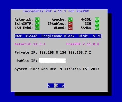Click the MySQL: service label
Screen dimensions: 122x102
click(87, 20)
